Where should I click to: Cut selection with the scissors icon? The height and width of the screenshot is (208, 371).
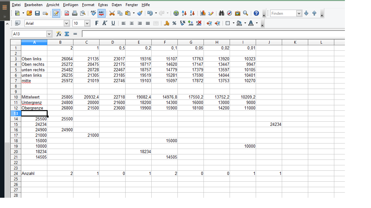pyautogui.click(x=112, y=13)
